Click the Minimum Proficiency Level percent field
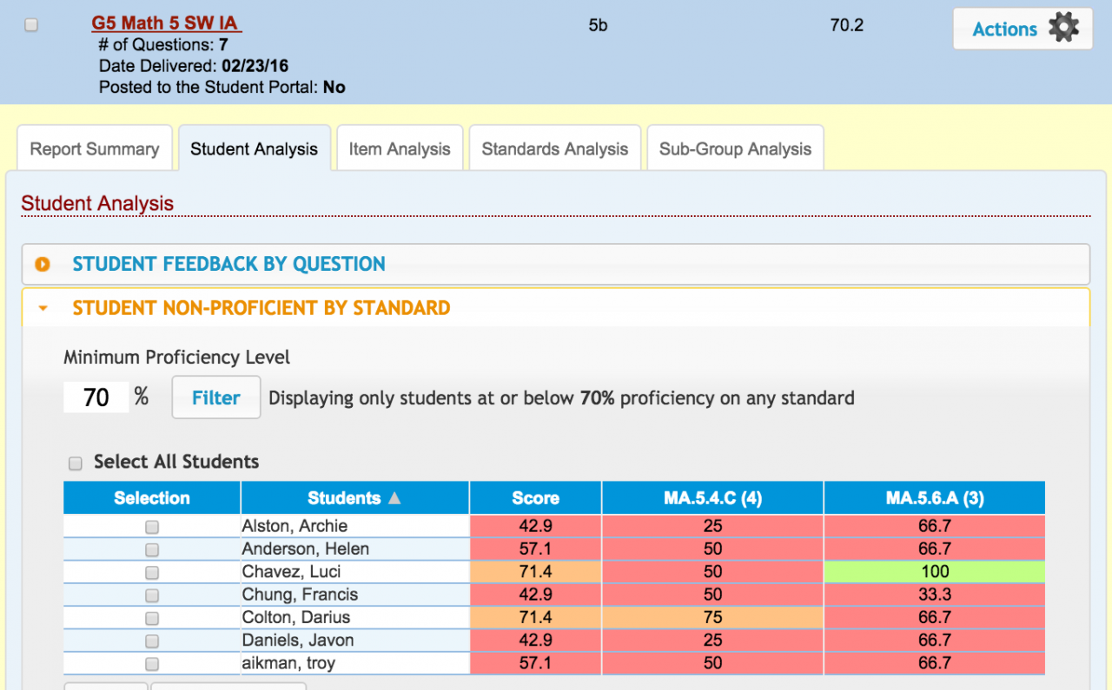 point(96,398)
